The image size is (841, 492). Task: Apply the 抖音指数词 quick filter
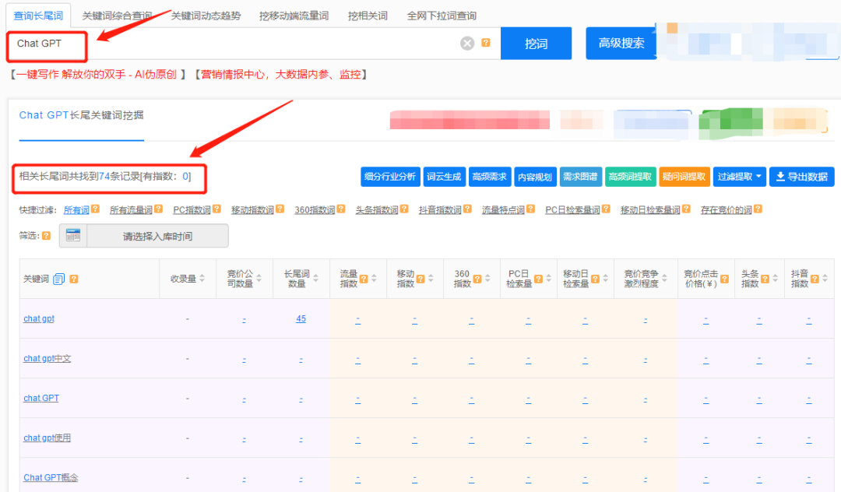(440, 209)
